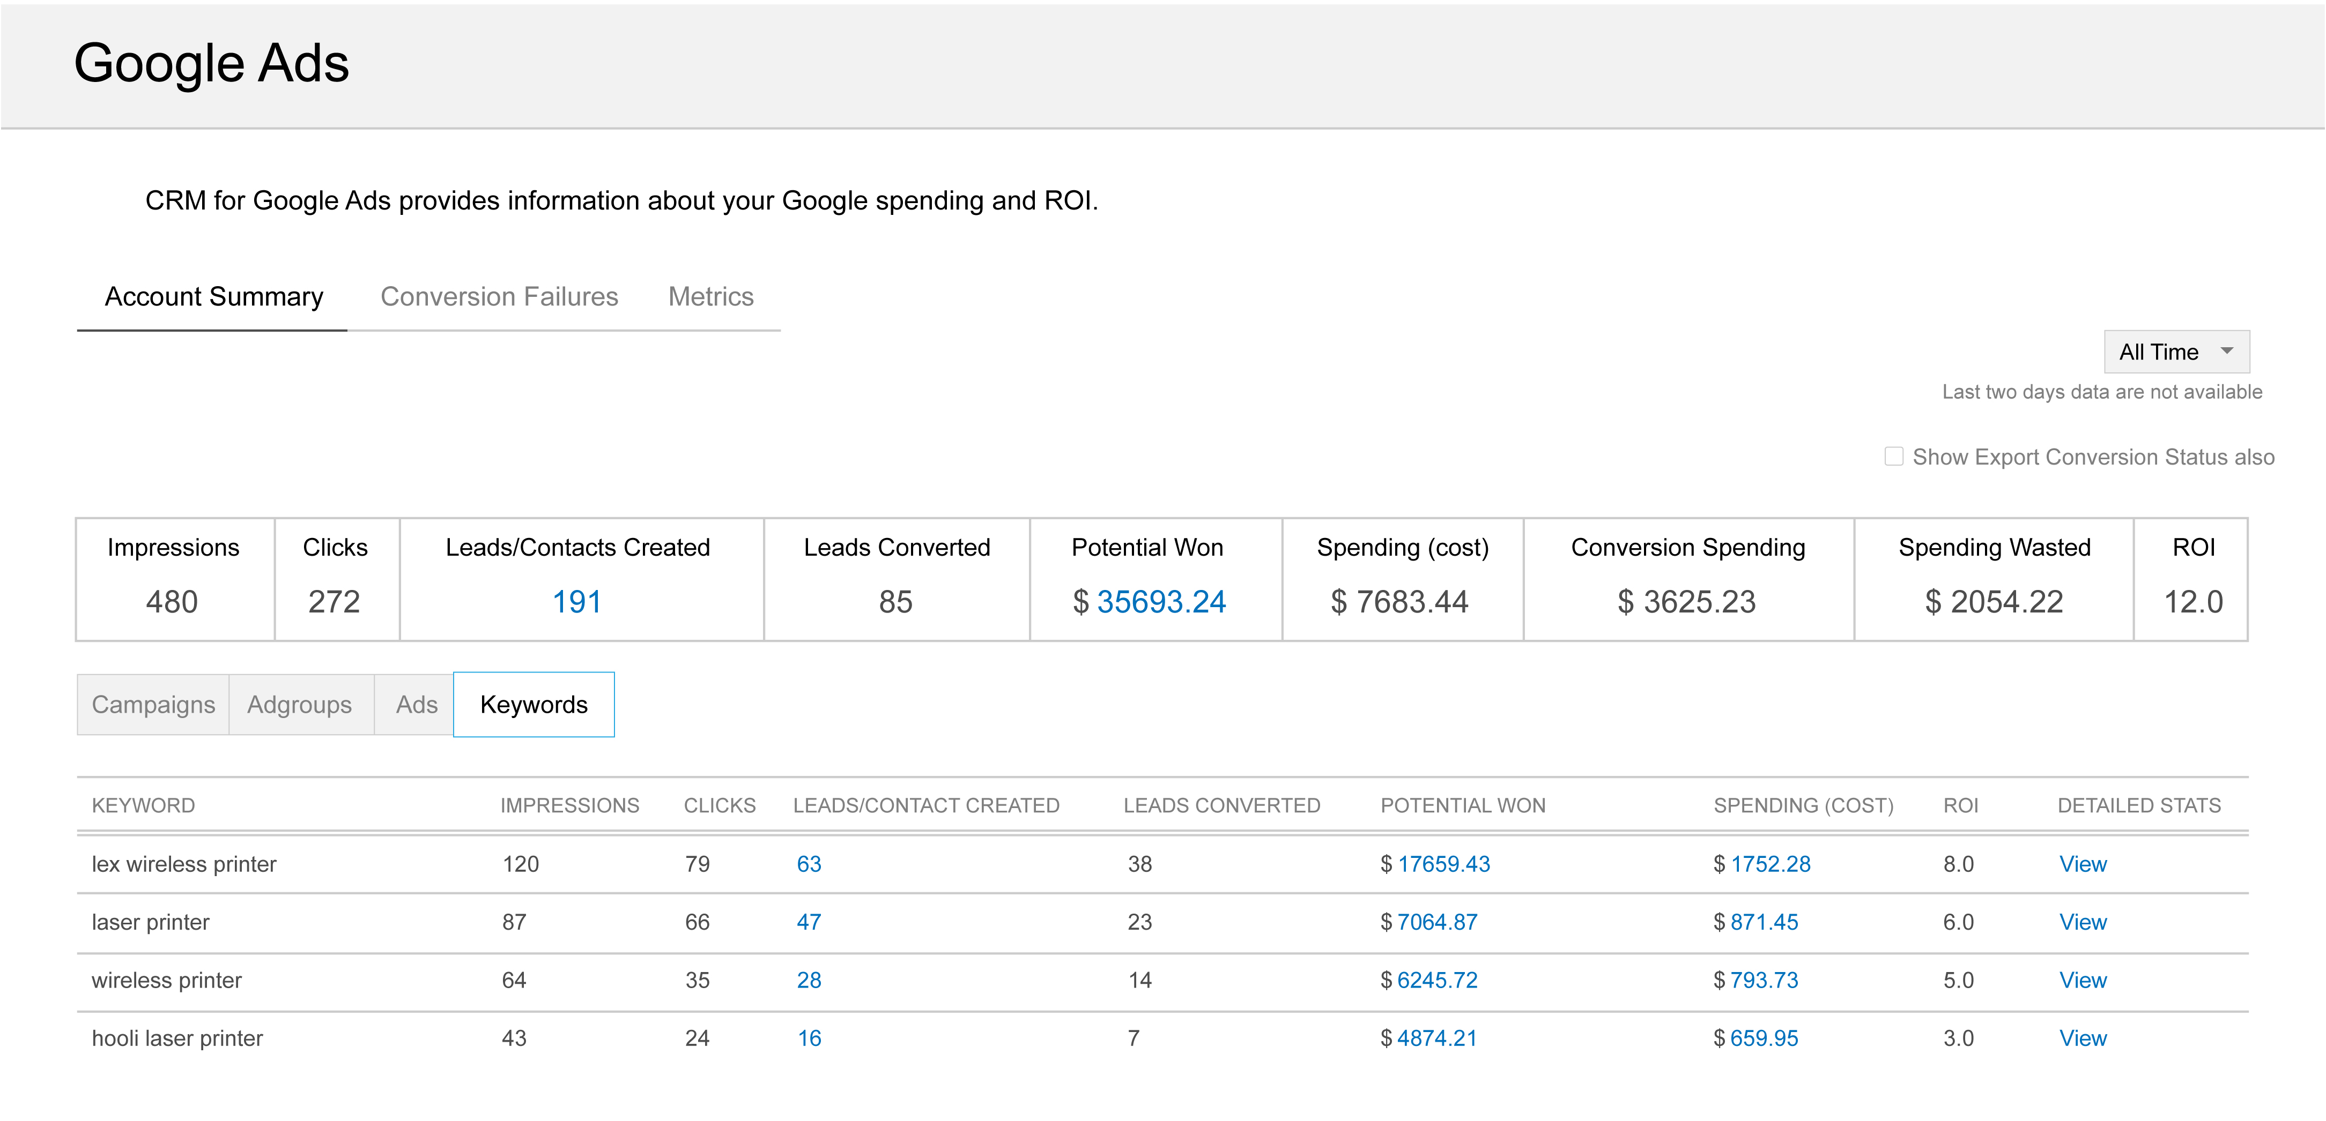Click the CLICKS column header

720,806
